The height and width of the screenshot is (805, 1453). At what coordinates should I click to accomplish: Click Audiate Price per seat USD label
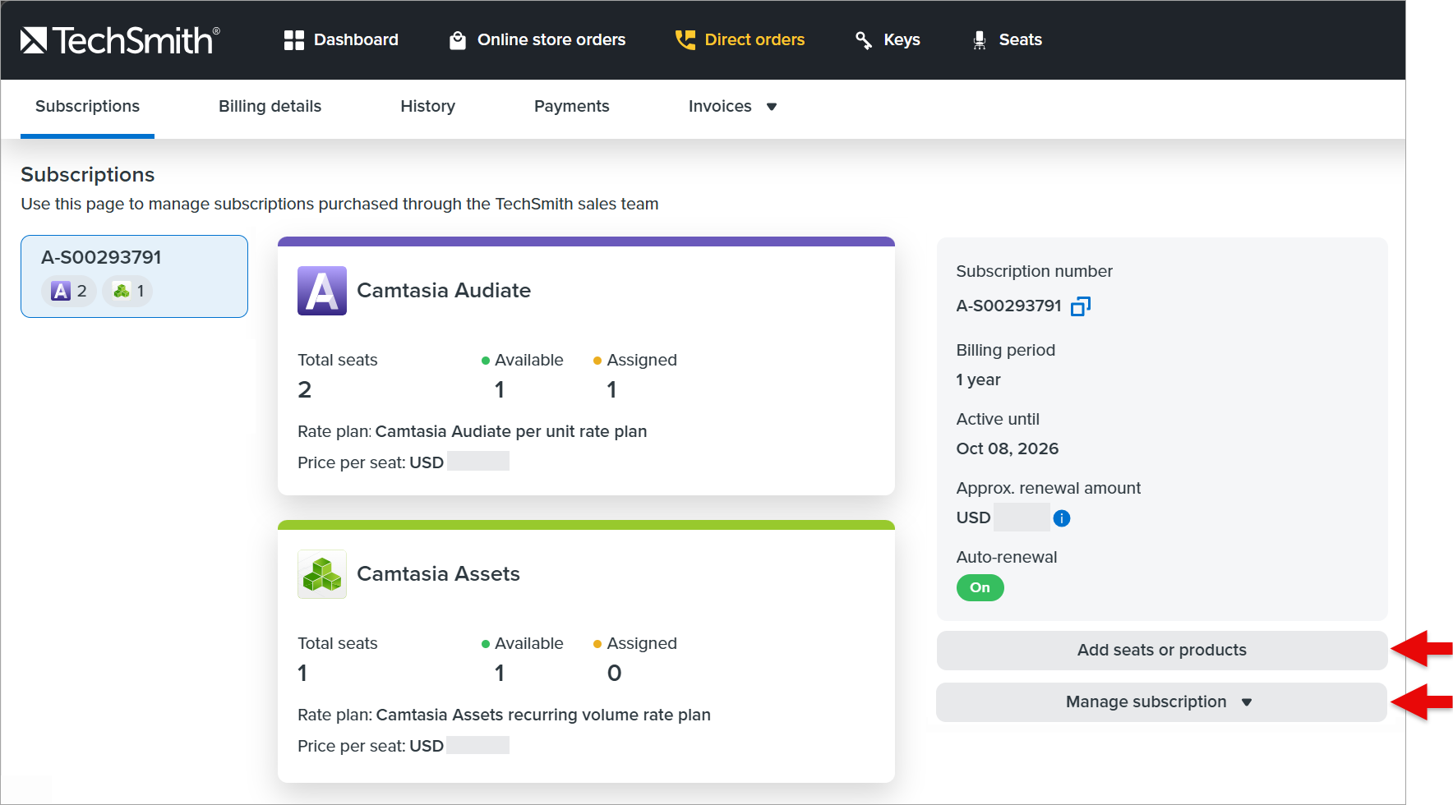(x=371, y=463)
